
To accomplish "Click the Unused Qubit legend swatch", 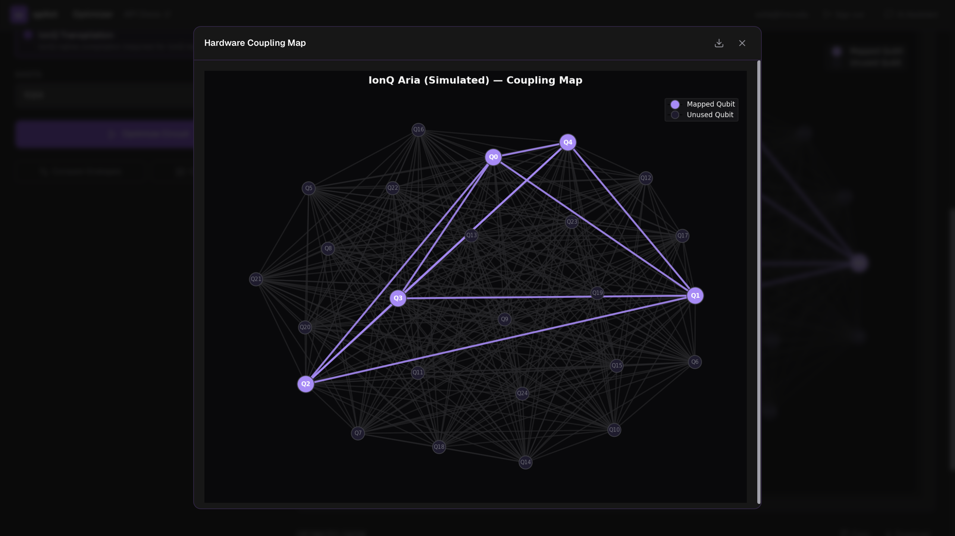I will 674,115.
